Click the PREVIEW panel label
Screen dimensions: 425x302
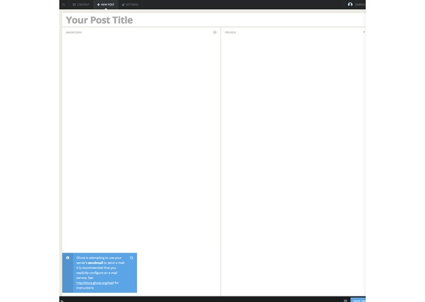pyautogui.click(x=231, y=32)
